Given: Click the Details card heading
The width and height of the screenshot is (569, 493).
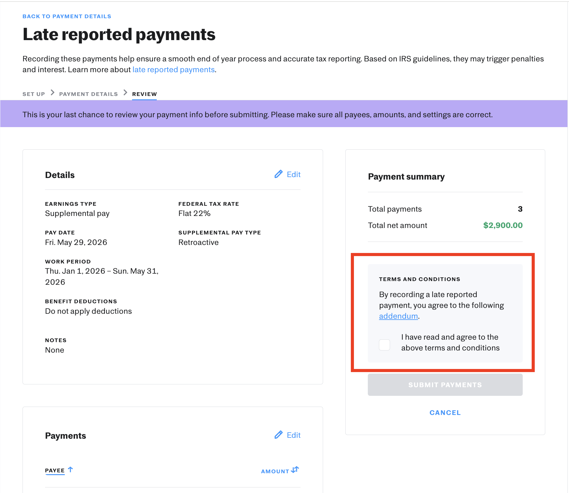Looking at the screenshot, I should (60, 175).
